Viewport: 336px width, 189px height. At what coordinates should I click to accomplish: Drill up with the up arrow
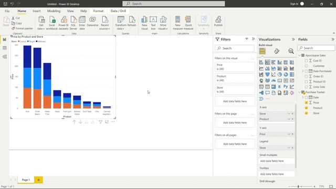75,122
